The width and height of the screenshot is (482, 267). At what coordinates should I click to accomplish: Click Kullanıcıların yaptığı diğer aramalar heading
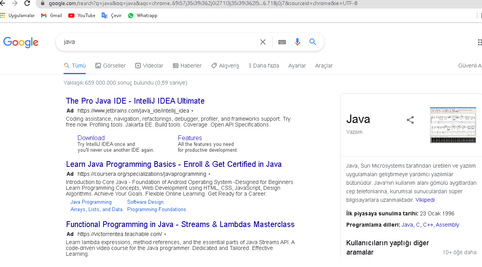[x=388, y=248]
